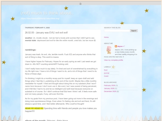Click the 'About Me' sidebar heading
This screenshot has height=121, width=162.
pyautogui.click(x=108, y=43)
